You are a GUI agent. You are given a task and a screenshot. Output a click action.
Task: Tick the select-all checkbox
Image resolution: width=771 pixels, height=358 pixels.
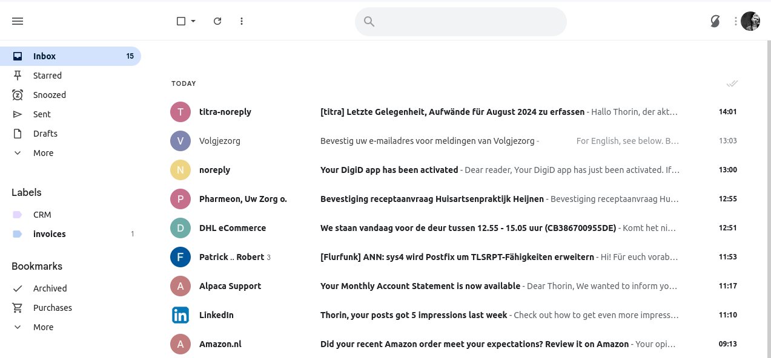180,21
